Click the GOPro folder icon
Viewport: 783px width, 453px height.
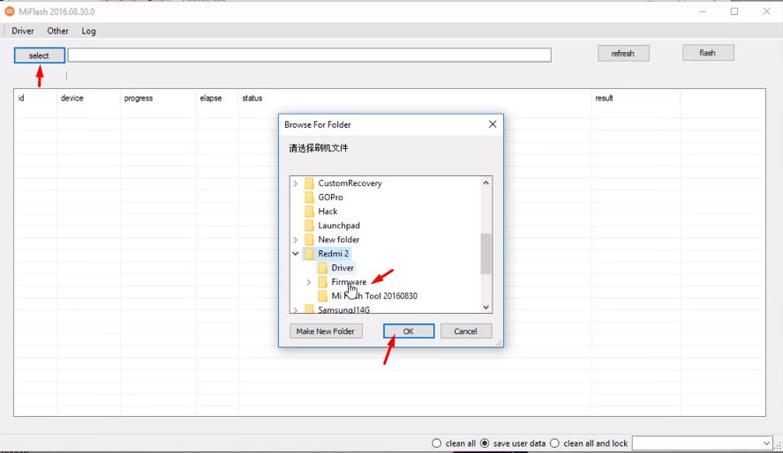coord(310,197)
